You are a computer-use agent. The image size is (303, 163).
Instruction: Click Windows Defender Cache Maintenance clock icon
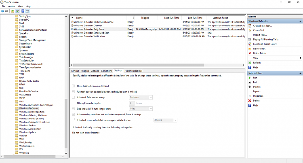(x=72, y=22)
